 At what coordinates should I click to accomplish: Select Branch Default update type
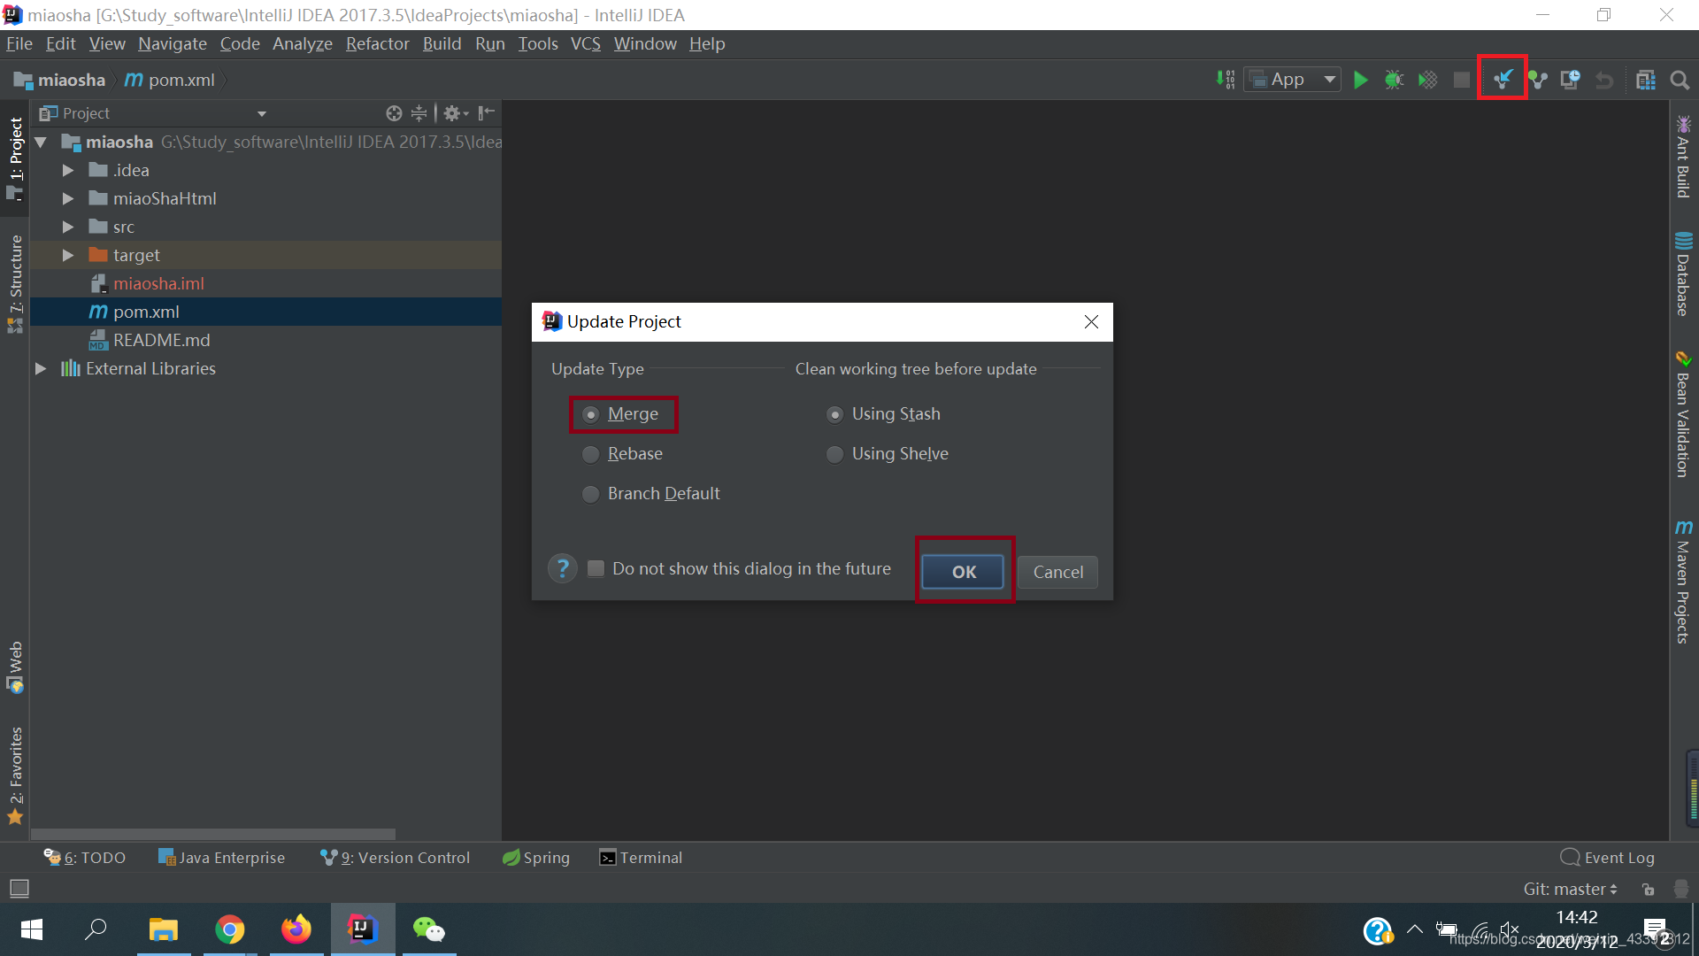click(x=651, y=494)
